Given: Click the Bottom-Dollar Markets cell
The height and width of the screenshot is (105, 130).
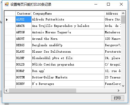Looking at the screenshot, I should (x=68, y=77).
